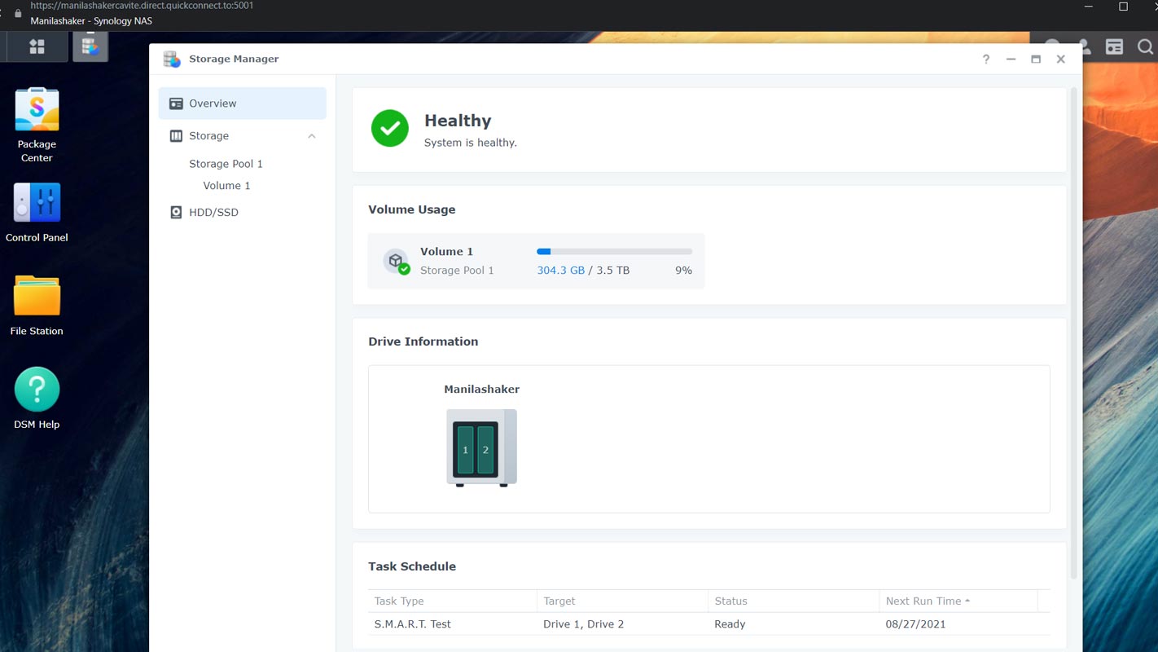Click the Volume 1 usage bar
Image resolution: width=1158 pixels, height=652 pixels.
(x=614, y=252)
